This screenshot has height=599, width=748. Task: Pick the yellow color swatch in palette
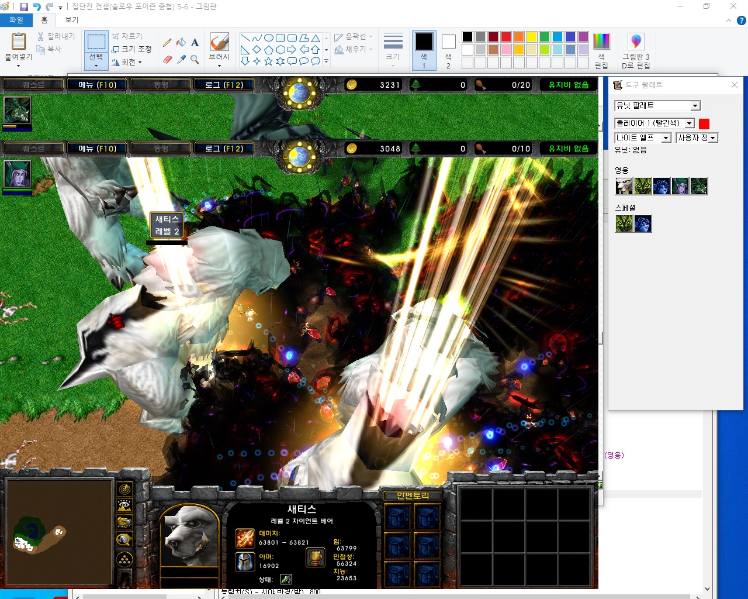(x=532, y=37)
